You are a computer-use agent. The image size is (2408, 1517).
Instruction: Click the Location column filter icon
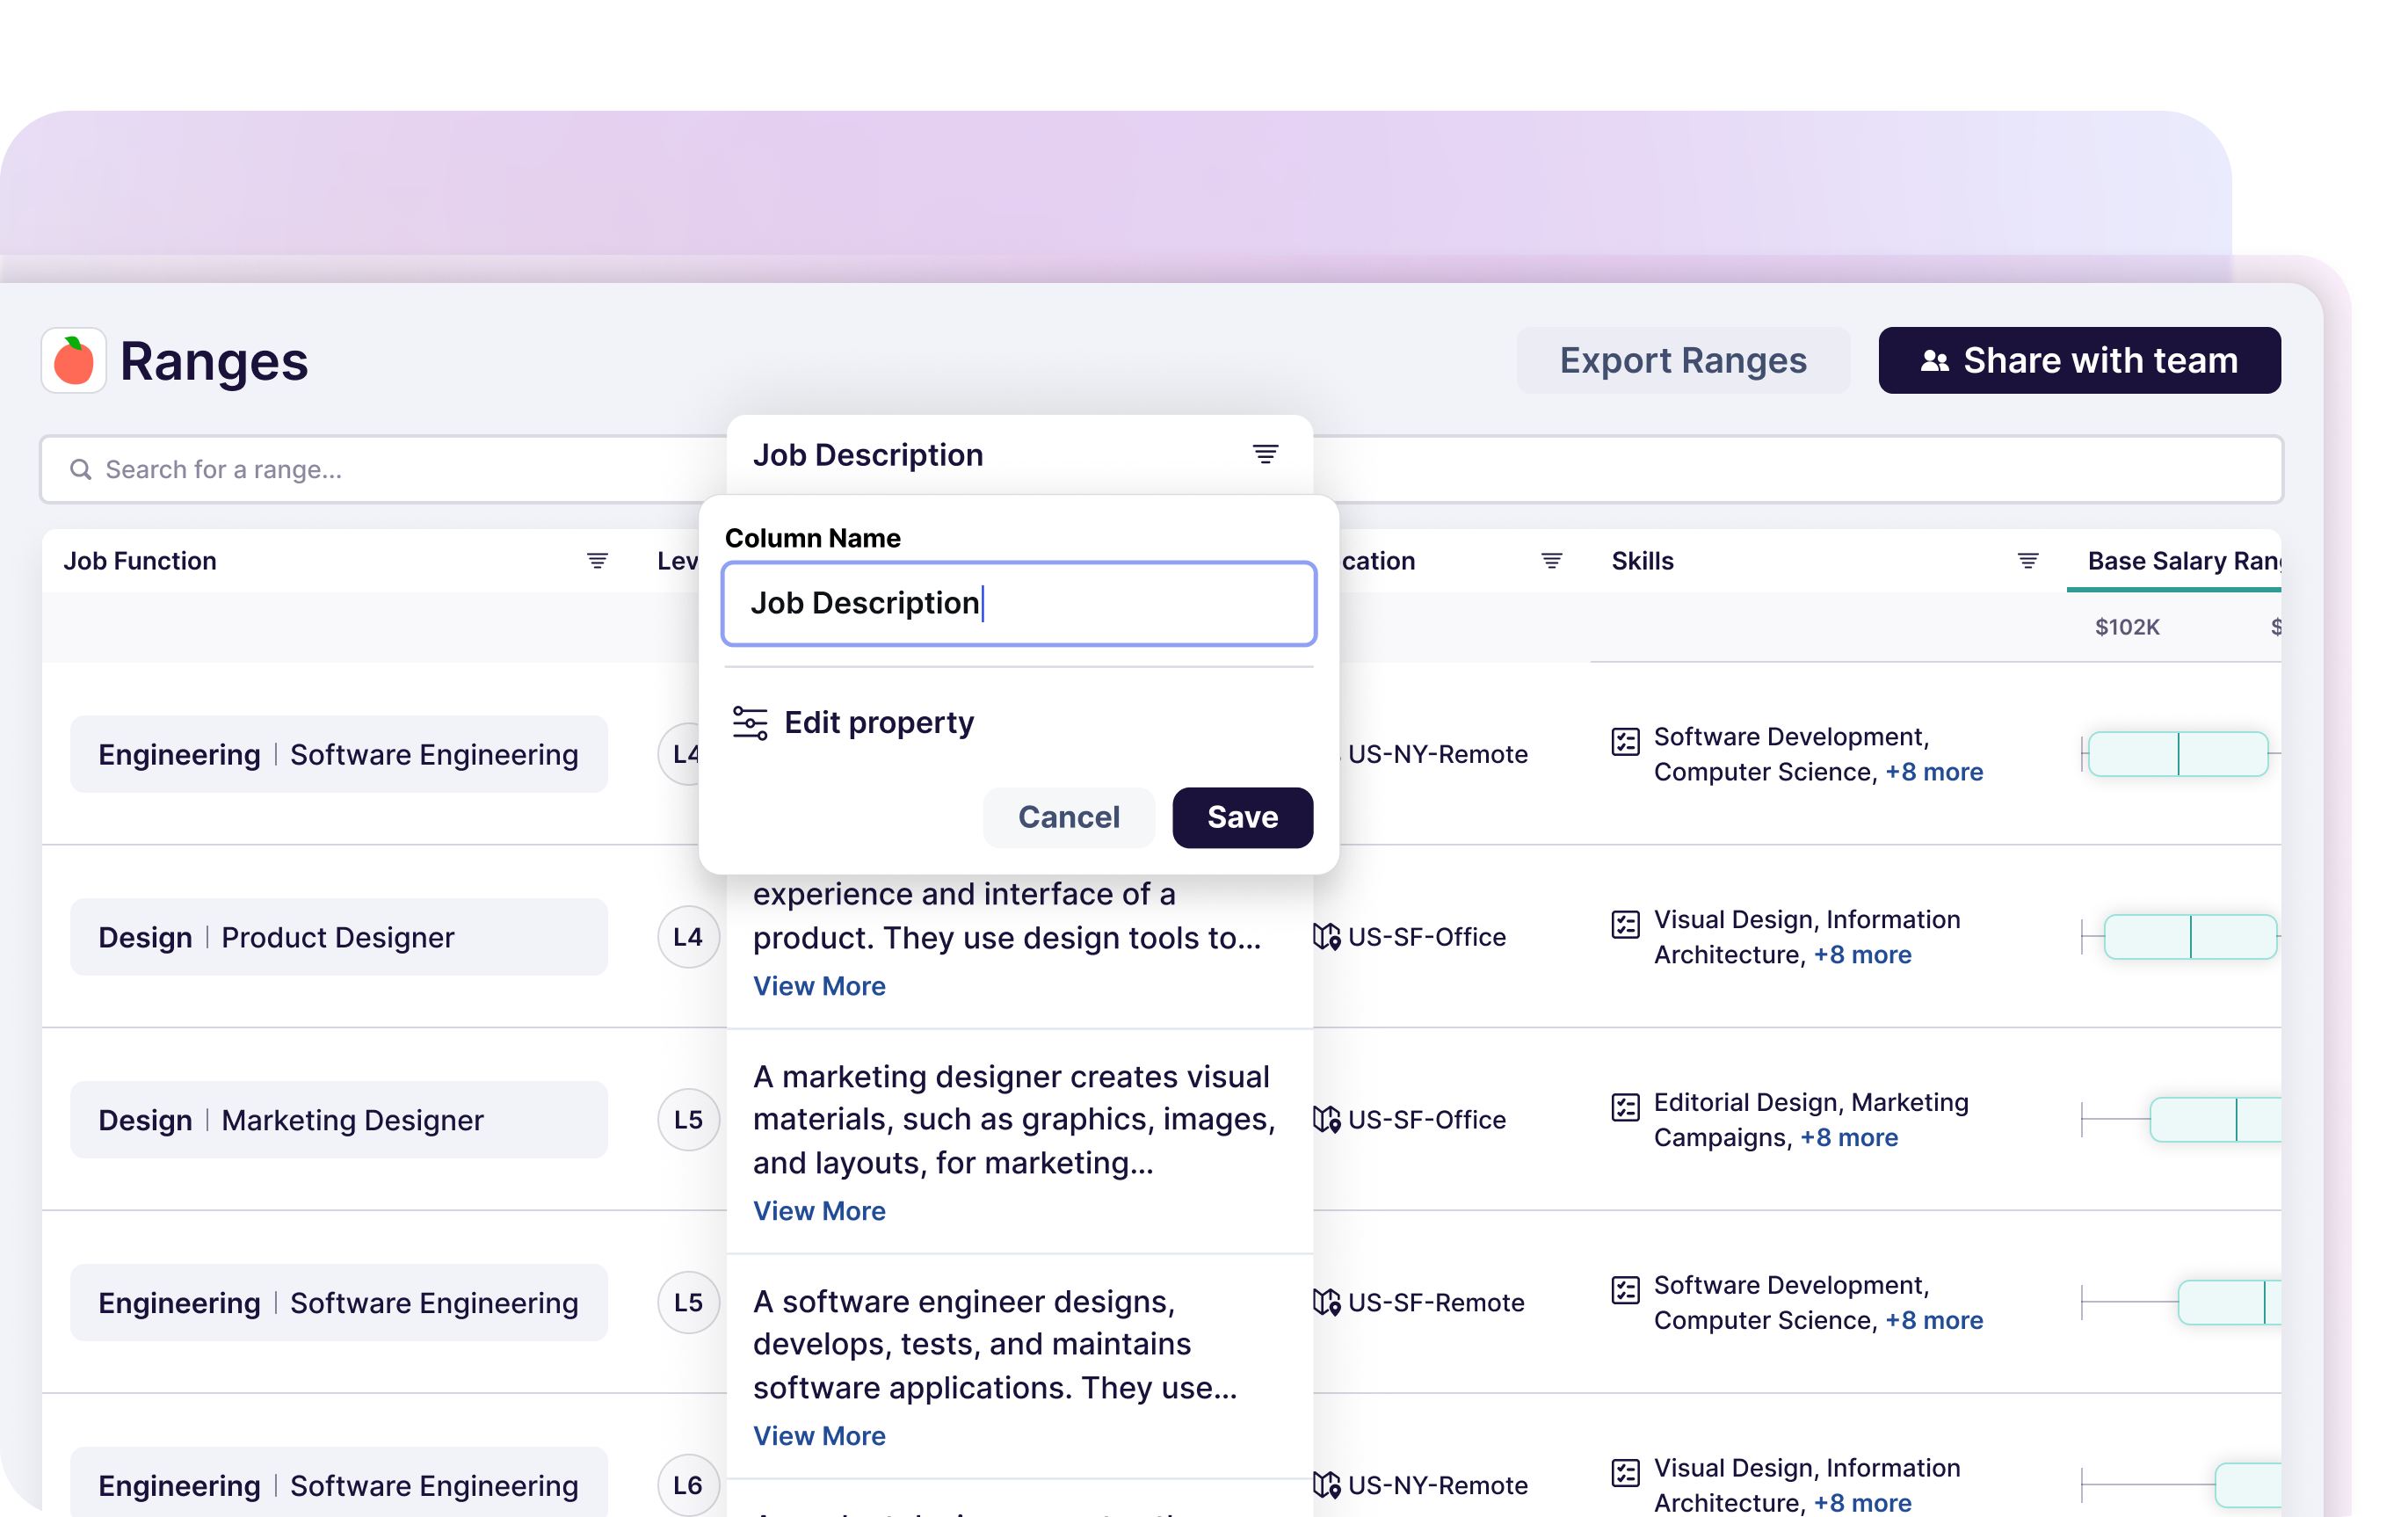pyautogui.click(x=1551, y=561)
